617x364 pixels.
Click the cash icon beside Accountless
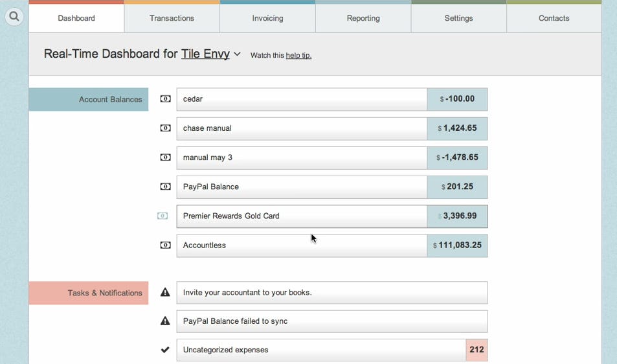pyautogui.click(x=166, y=245)
